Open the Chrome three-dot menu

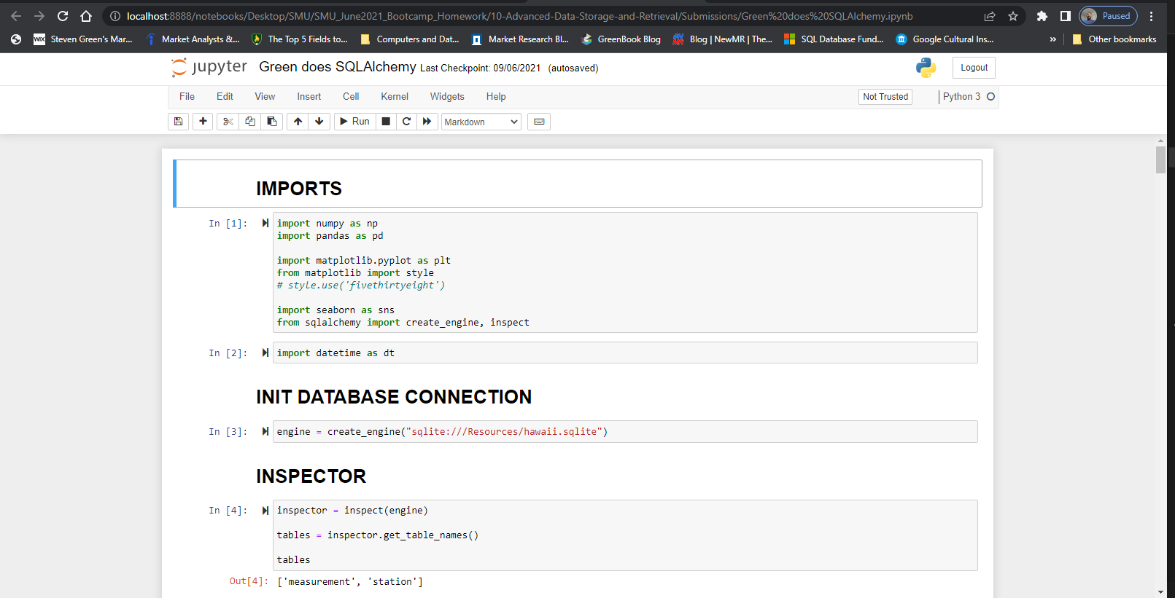1152,16
